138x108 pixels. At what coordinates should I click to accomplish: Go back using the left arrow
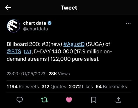[x=8, y=8]
